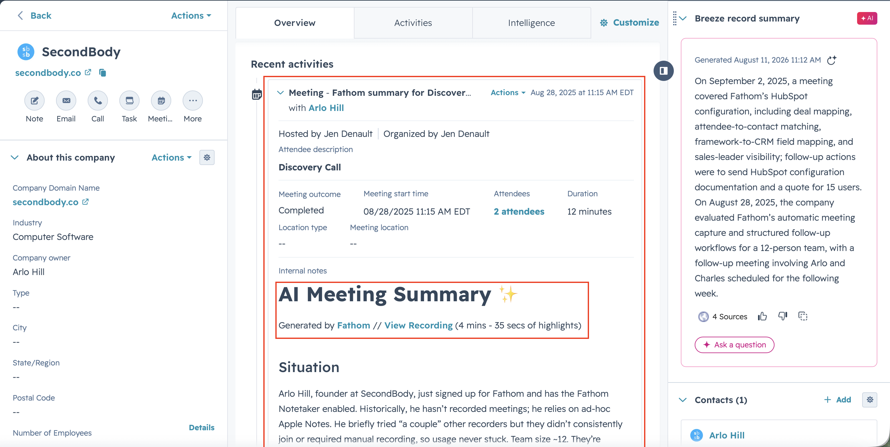Image resolution: width=890 pixels, height=447 pixels.
Task: Copy the Breeze summary text
Action: (803, 316)
